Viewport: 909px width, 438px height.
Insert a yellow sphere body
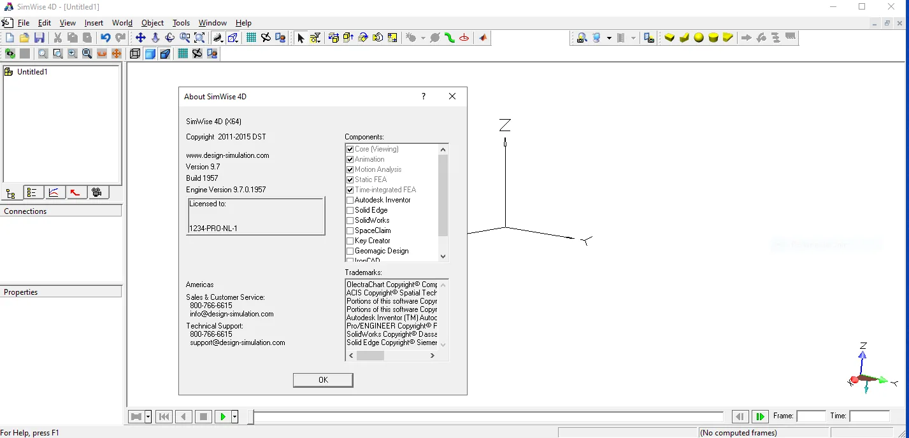click(x=699, y=38)
